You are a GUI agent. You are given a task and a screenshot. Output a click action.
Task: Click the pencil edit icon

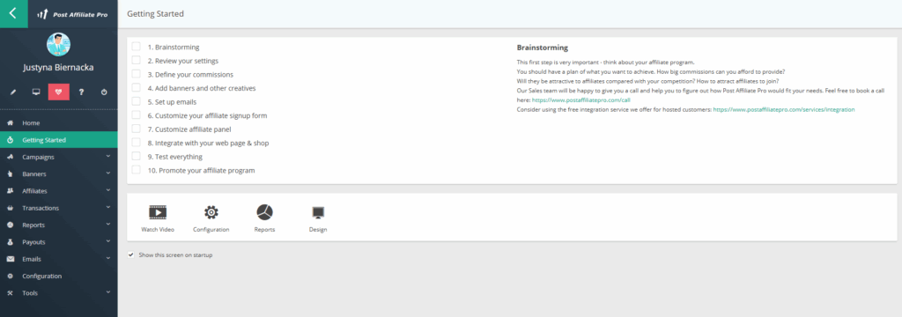(x=13, y=92)
